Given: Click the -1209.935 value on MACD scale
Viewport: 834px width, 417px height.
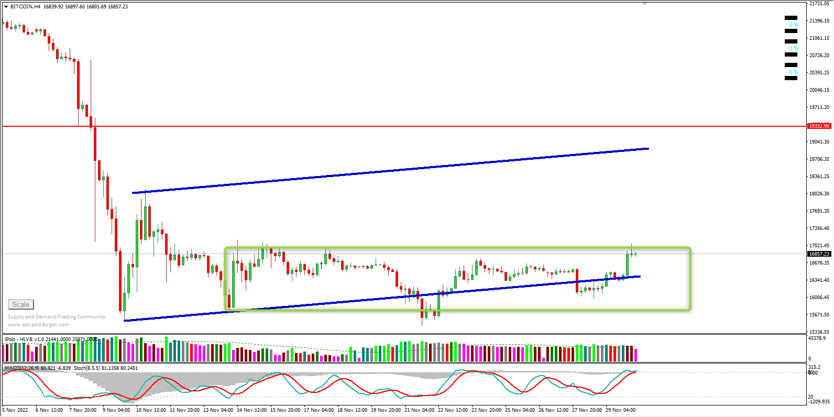Looking at the screenshot, I should [819, 402].
